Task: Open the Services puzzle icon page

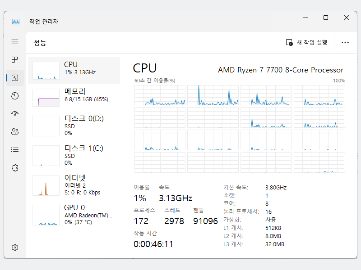Action: click(15, 168)
